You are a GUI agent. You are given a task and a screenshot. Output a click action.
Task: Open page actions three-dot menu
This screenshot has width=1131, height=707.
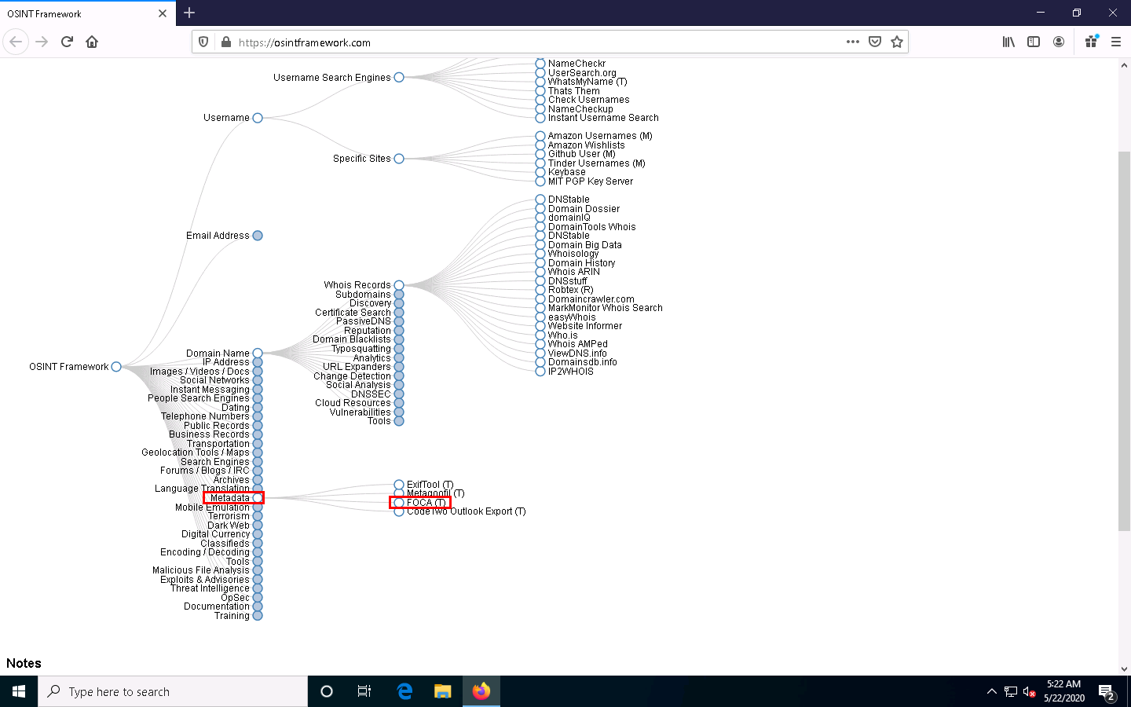pos(853,42)
